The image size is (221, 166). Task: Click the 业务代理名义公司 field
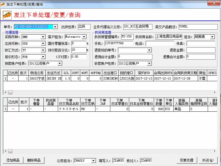138,27
